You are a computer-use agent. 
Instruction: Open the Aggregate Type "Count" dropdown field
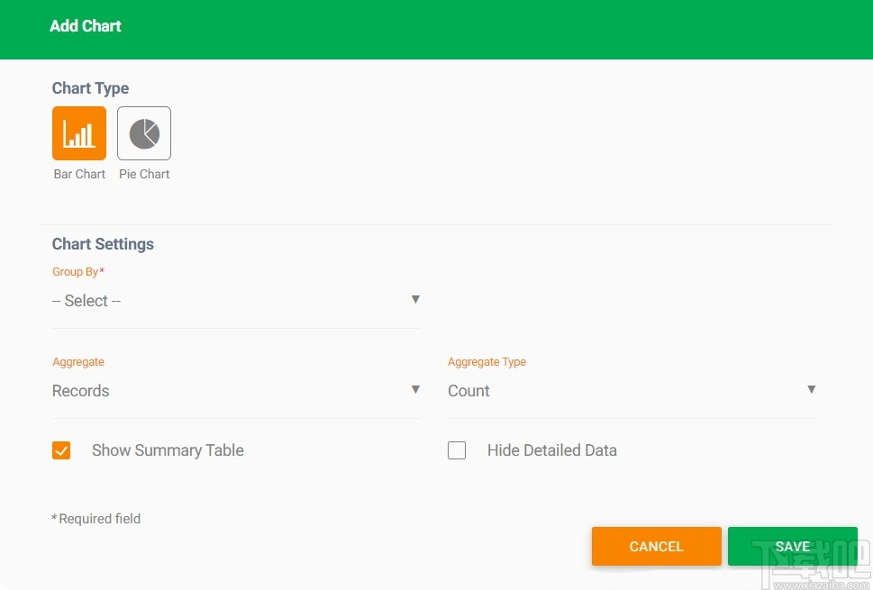(622, 391)
